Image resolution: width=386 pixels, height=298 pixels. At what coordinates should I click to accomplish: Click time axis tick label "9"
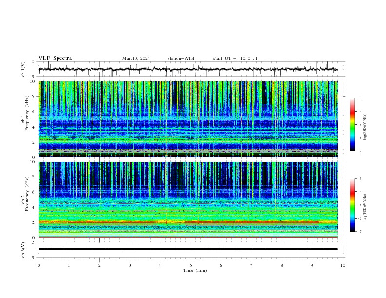312,265
